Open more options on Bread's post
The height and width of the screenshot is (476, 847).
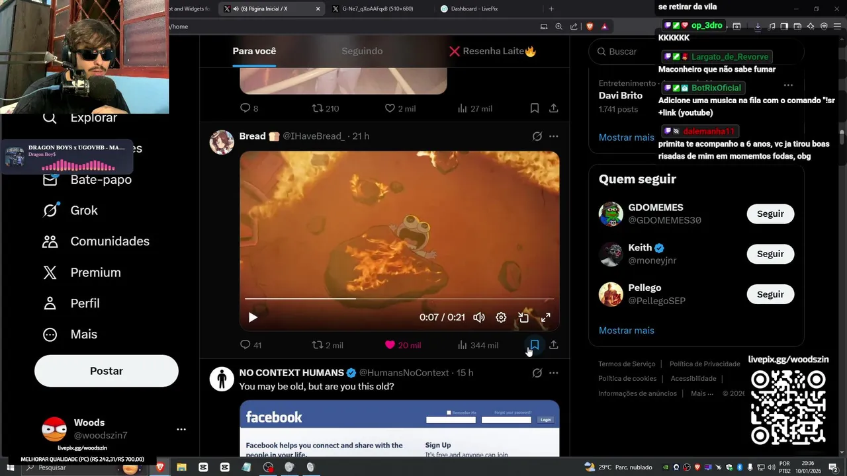(554, 136)
